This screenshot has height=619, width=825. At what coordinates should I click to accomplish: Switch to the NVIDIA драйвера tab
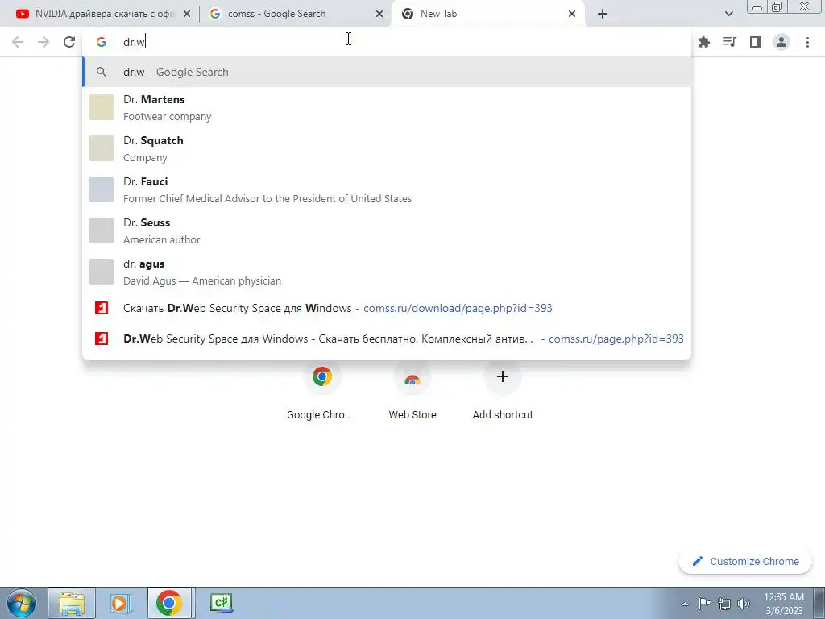click(x=103, y=14)
